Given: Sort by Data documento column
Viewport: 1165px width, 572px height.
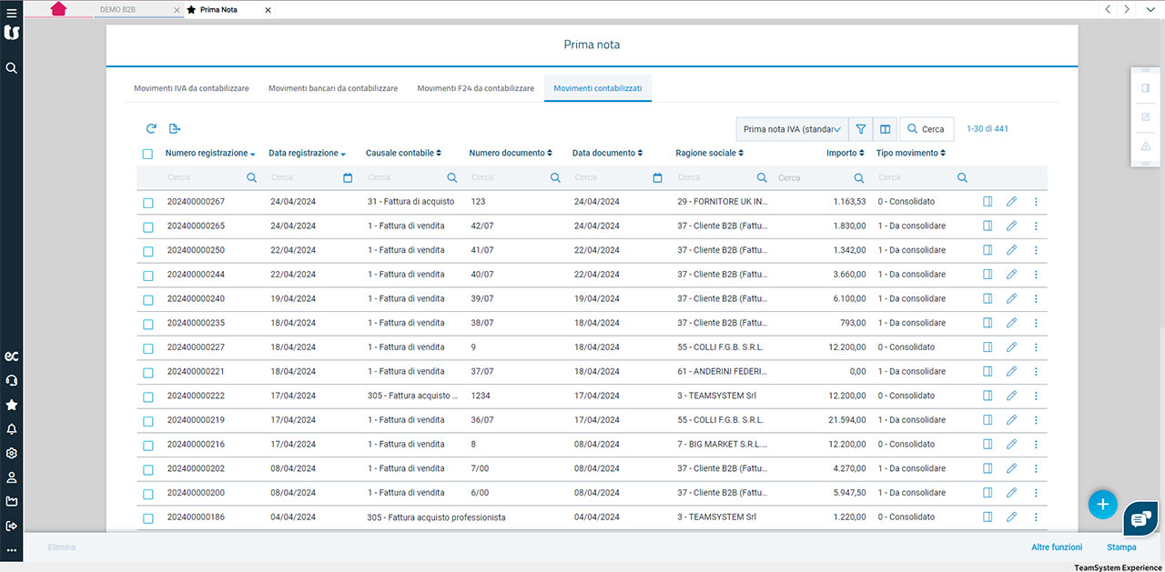Looking at the screenshot, I should [x=607, y=153].
